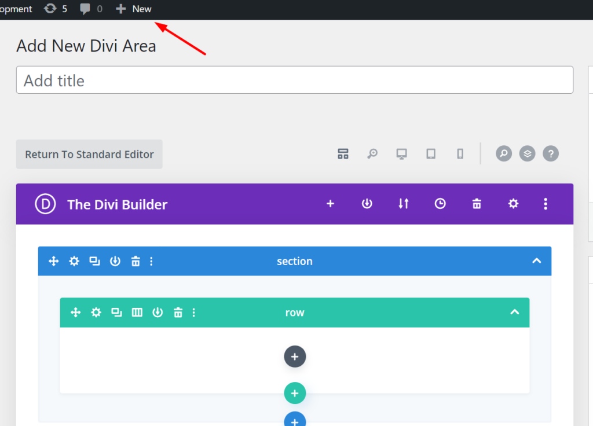Switch to tablet preview icon
Image resolution: width=593 pixels, height=426 pixels.
pos(431,154)
